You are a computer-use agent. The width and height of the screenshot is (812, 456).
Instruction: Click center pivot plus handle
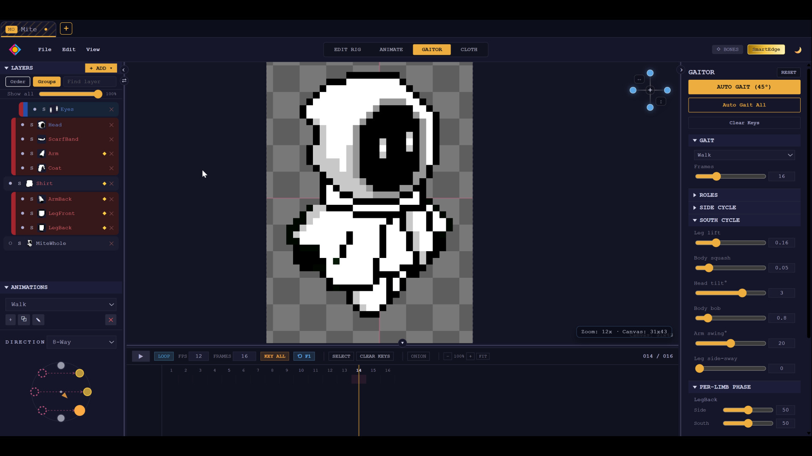(650, 90)
